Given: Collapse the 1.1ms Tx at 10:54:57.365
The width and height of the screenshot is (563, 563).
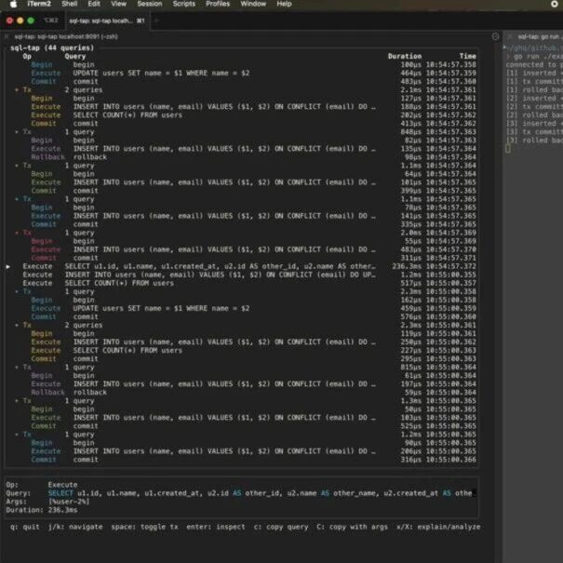Looking at the screenshot, I should [17, 199].
